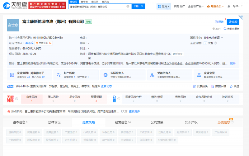Image resolution: width=249 pixels, height=156 pixels.
Task: Click the 行政处罚 0 filter tag
Action: [90, 132]
